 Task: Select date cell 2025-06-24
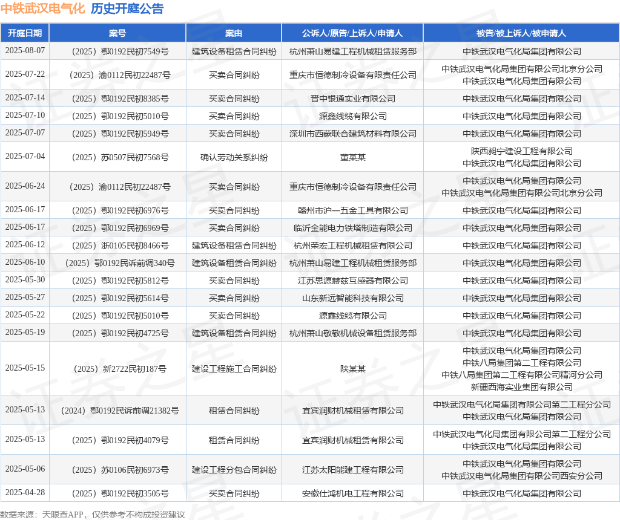click(x=25, y=186)
